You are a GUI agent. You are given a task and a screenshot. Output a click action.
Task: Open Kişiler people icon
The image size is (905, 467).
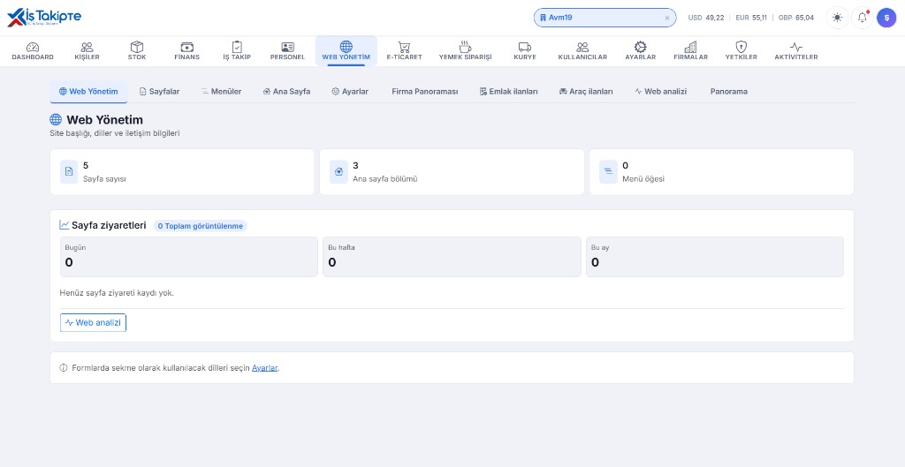click(x=87, y=48)
